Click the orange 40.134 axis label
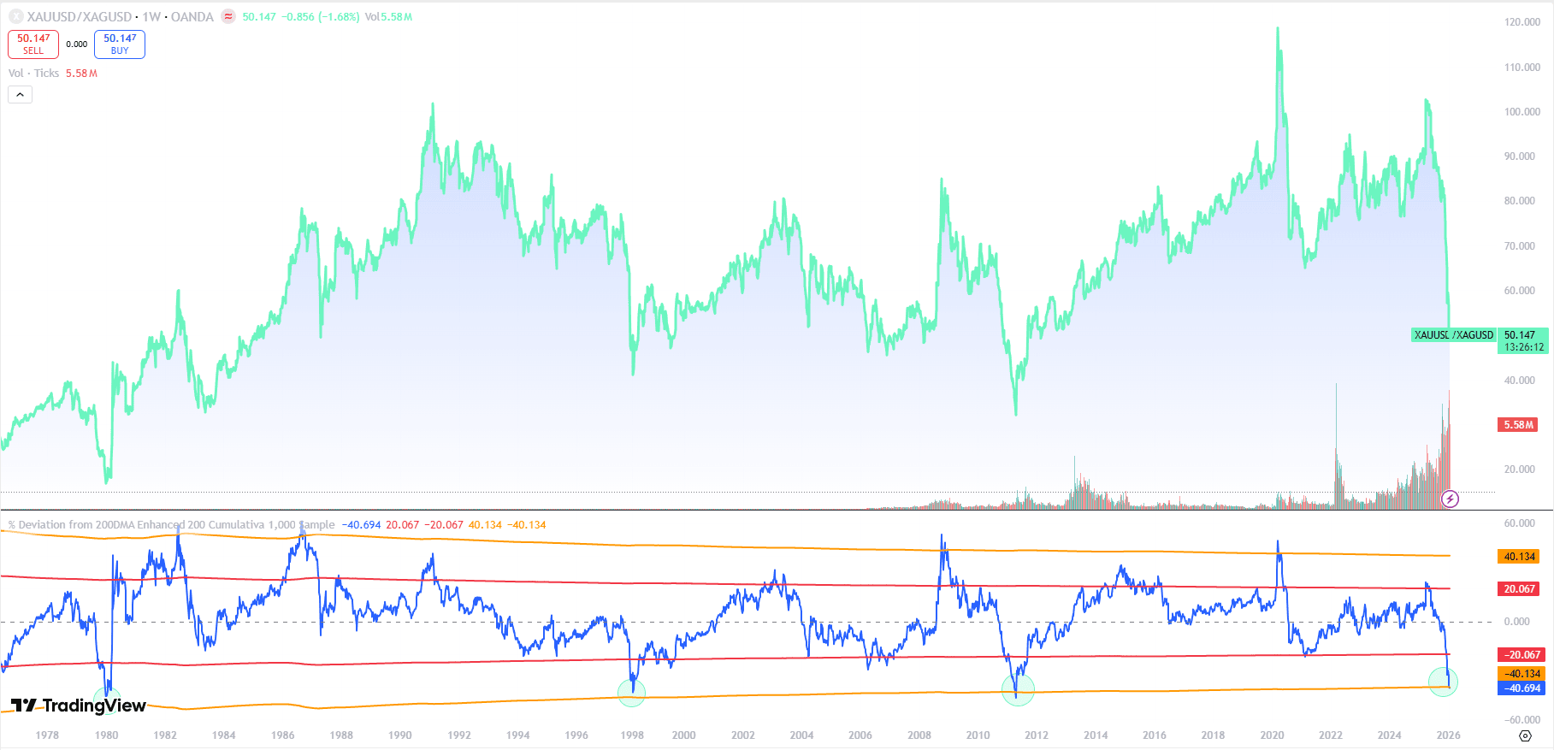 [x=1519, y=557]
